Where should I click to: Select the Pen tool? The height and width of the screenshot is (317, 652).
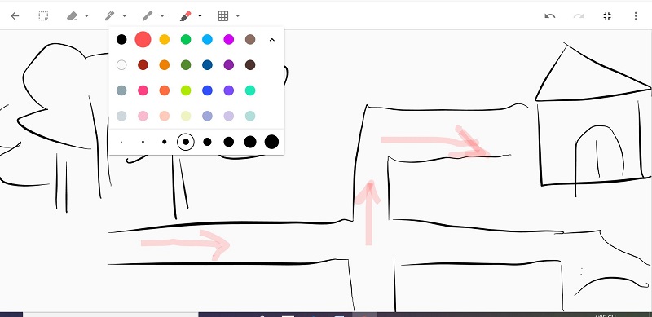(x=109, y=16)
